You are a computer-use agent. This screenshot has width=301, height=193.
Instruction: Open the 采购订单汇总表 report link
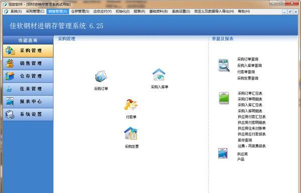point(250,93)
